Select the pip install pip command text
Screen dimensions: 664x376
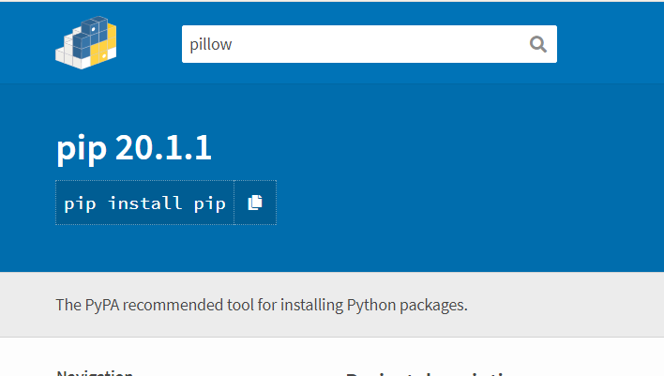click(x=144, y=203)
